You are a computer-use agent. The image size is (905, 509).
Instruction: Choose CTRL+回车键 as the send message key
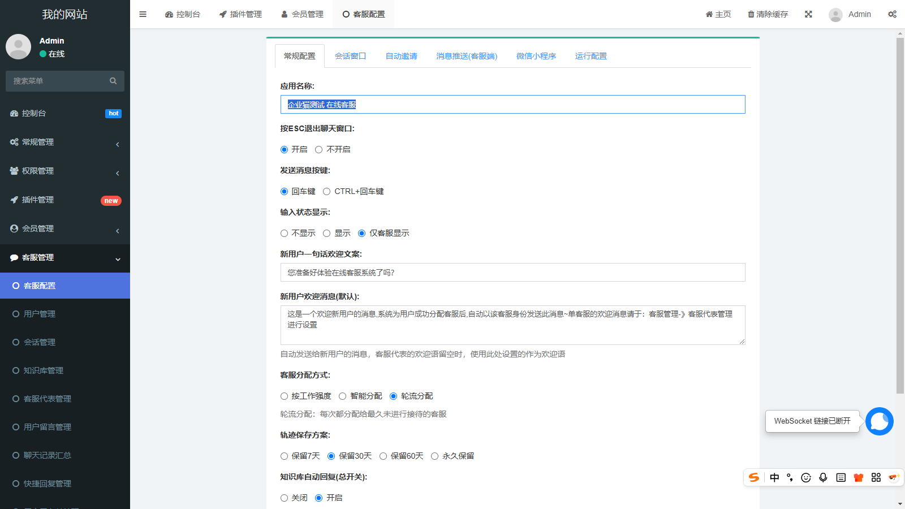326,191
